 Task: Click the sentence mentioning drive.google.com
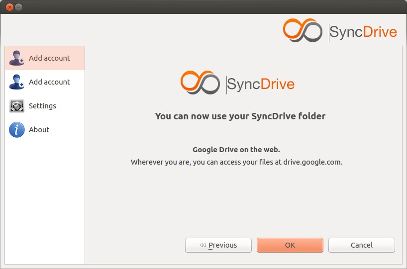(x=236, y=163)
